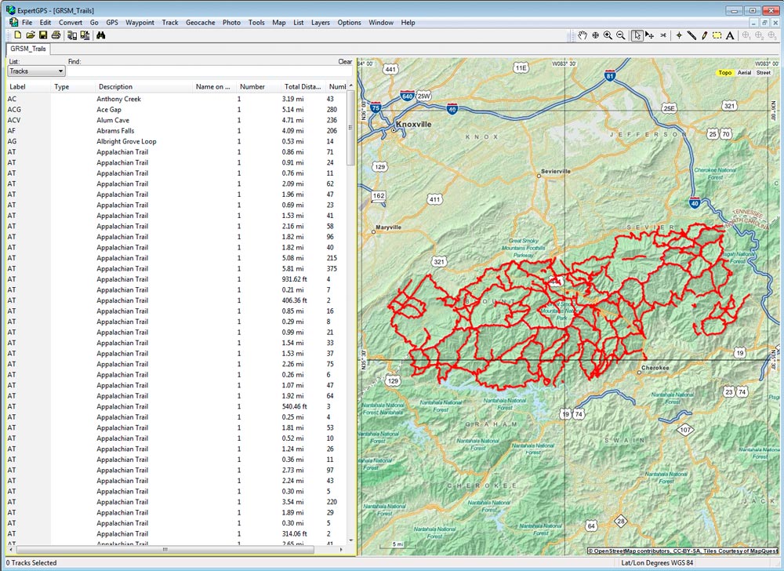Select the Track pencil tool

(x=704, y=35)
